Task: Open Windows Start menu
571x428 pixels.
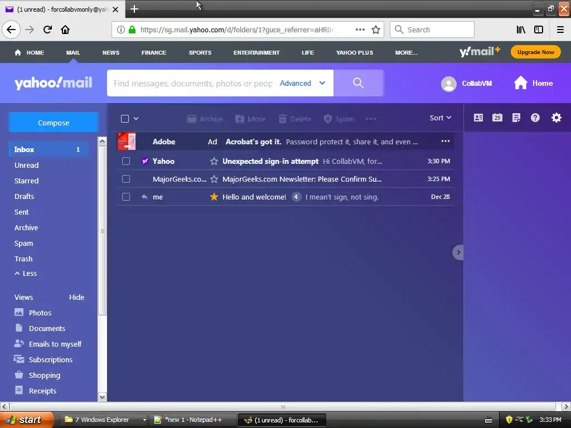Action: click(x=26, y=420)
